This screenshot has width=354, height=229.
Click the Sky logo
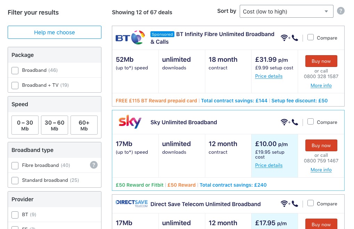pyautogui.click(x=130, y=122)
